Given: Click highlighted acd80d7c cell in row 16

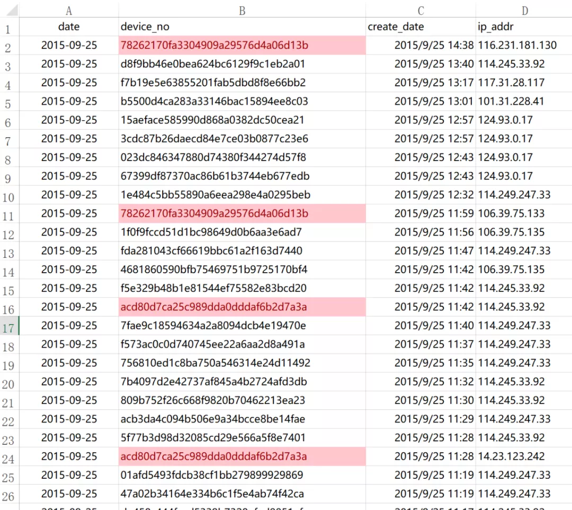Looking at the screenshot, I should coord(242,307).
